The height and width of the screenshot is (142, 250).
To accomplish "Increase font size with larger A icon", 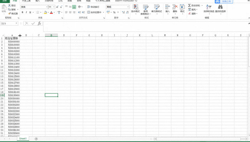I will [57, 7].
